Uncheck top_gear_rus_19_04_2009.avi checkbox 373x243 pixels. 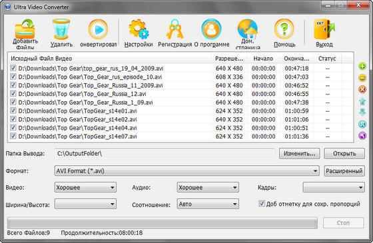click(13, 68)
